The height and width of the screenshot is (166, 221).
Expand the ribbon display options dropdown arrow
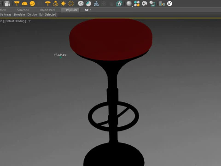[x=90, y=10]
